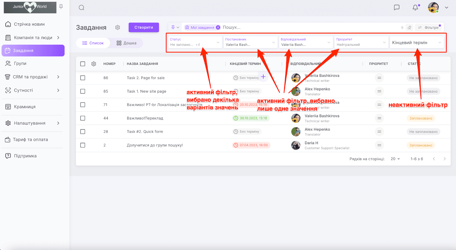Screen dimensions: 456x250
Task: Click priority icon in task 2 row
Action: 379,145
